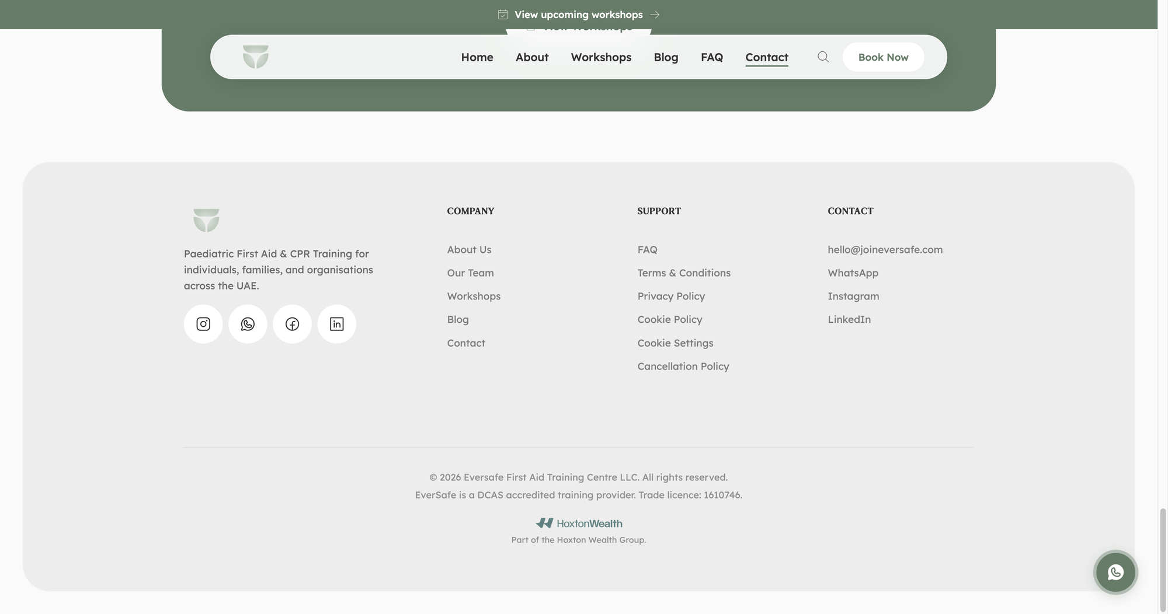Viewport: 1168px width, 614px height.
Task: Click the Eversafe logo in the footer
Action: pos(206,220)
